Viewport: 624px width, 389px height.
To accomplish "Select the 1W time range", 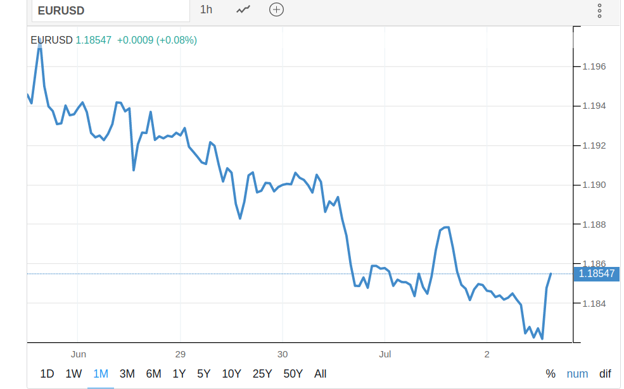I will 73,374.
